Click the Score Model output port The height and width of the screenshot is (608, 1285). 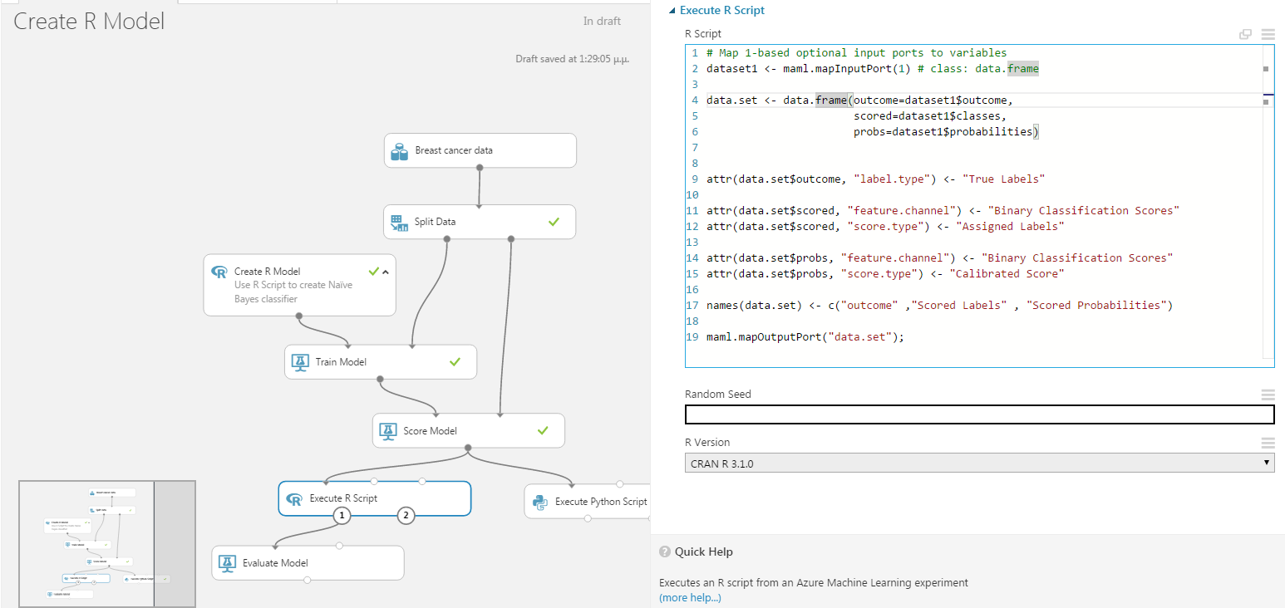468,448
